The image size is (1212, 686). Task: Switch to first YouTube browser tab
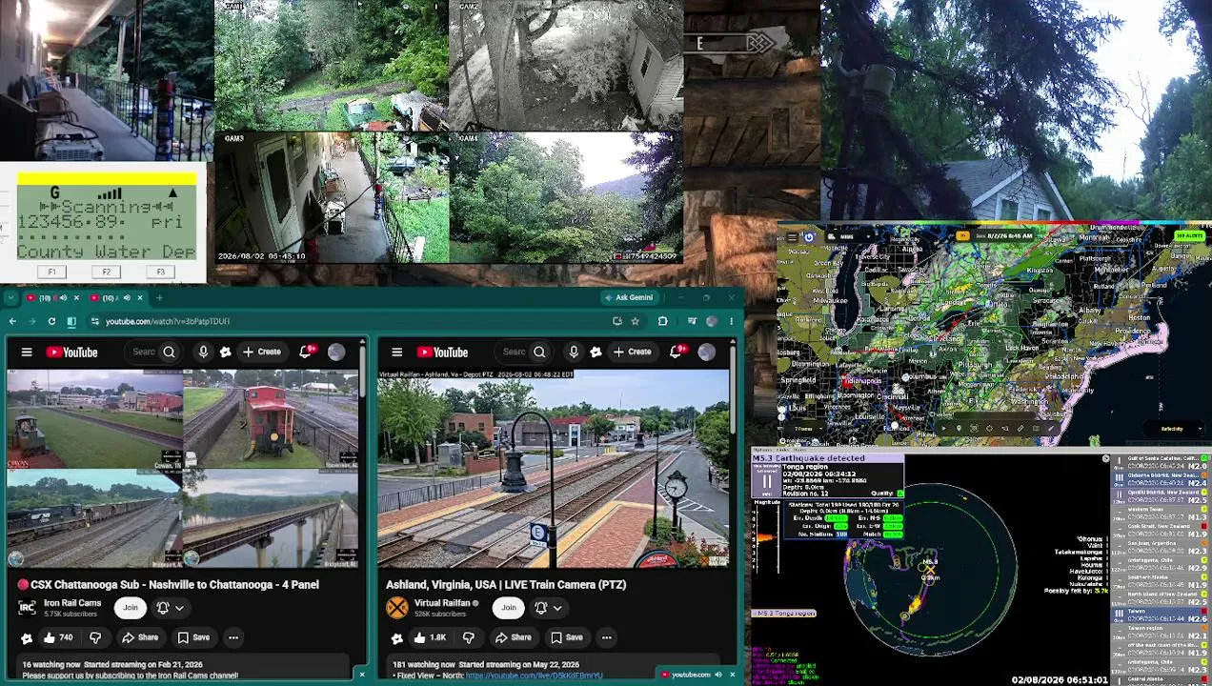pyautogui.click(x=50, y=297)
